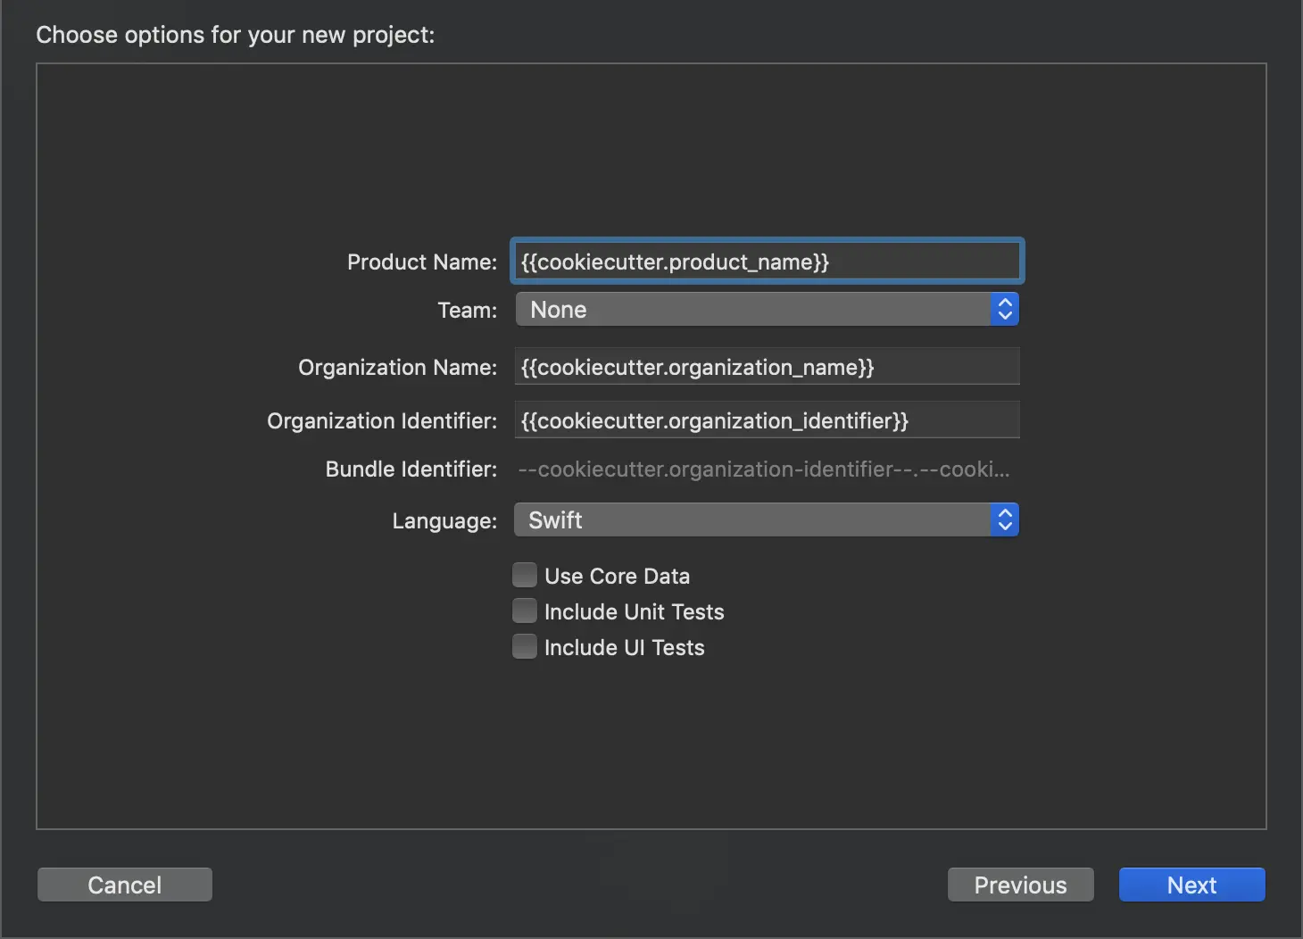Dismiss the dialog with Cancel
The image size is (1303, 939).
tap(125, 885)
